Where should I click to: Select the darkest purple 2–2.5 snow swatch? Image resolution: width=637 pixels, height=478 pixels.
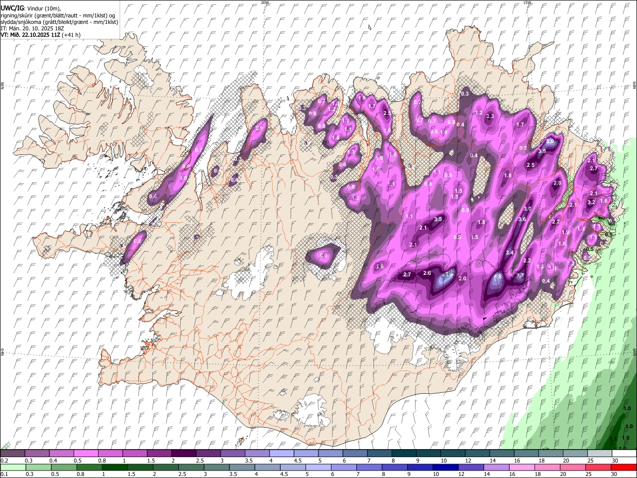point(183,454)
